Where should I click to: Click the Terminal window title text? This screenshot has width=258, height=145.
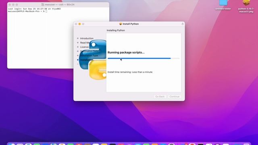[60, 4]
